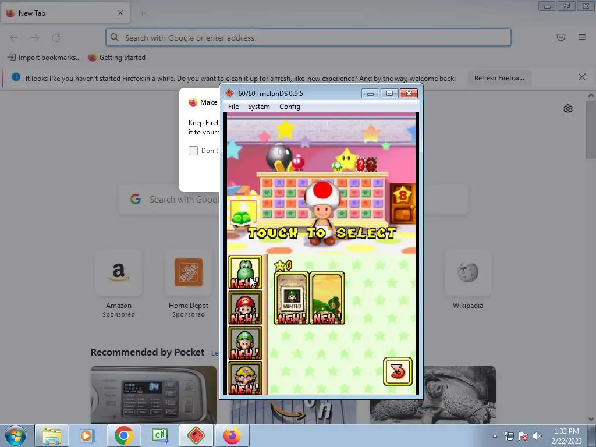Screen dimensions: 596x447
Task: Select the Yoshi character card
Action: [245, 272]
